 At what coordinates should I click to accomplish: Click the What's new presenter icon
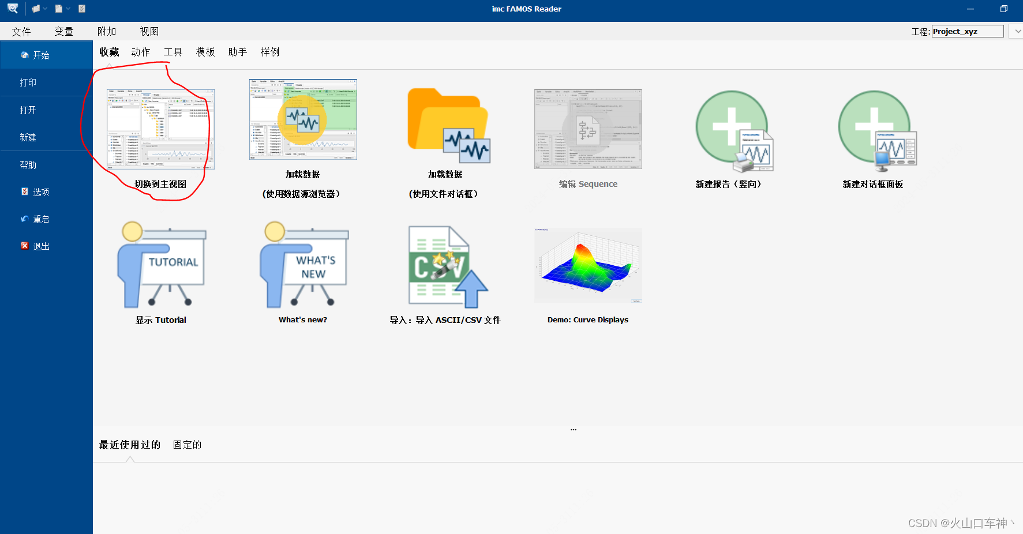tap(305, 265)
